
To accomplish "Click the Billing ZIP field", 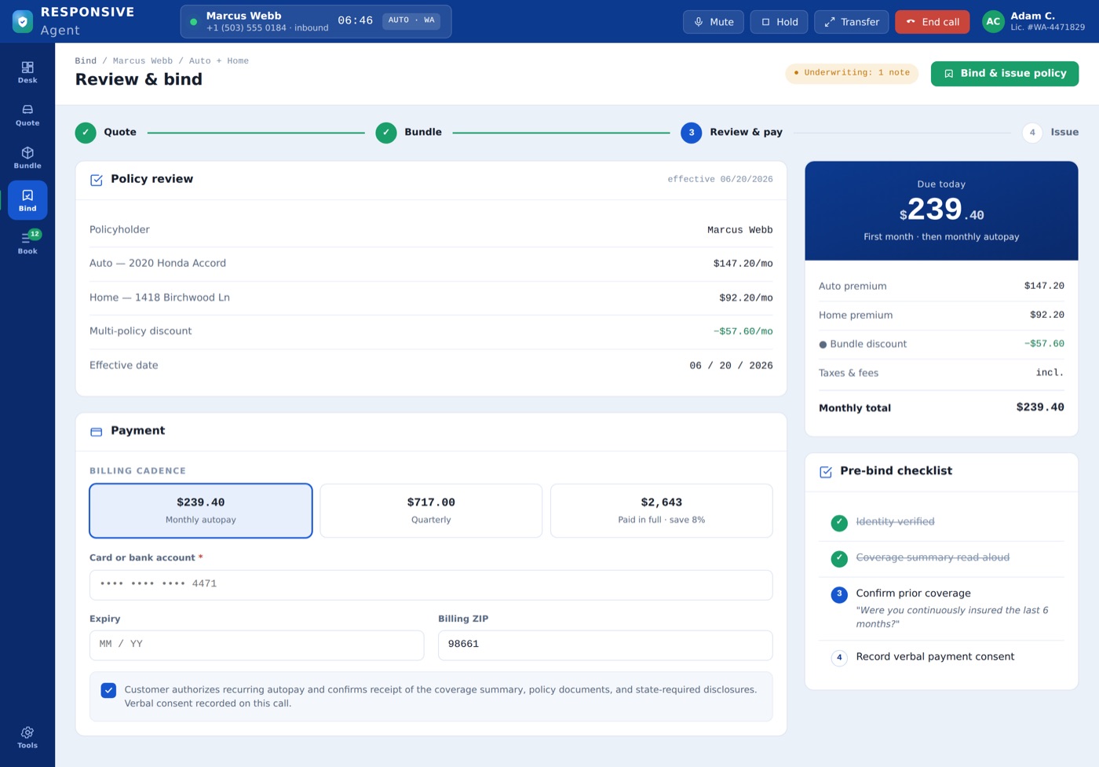I will click(x=605, y=645).
